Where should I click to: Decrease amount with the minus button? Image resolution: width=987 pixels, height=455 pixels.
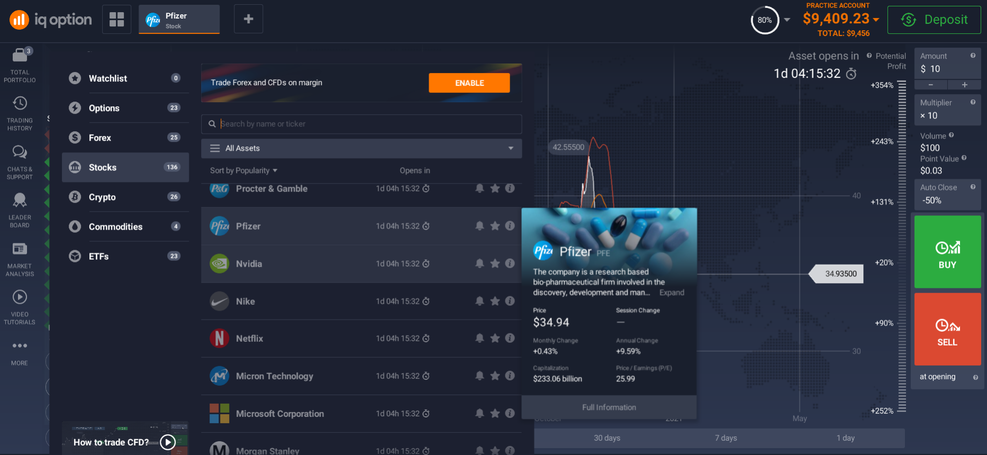point(931,85)
